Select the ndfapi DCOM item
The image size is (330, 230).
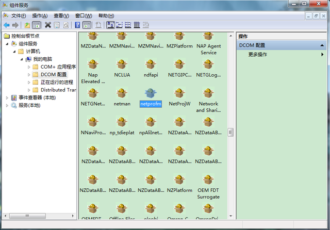151,69
